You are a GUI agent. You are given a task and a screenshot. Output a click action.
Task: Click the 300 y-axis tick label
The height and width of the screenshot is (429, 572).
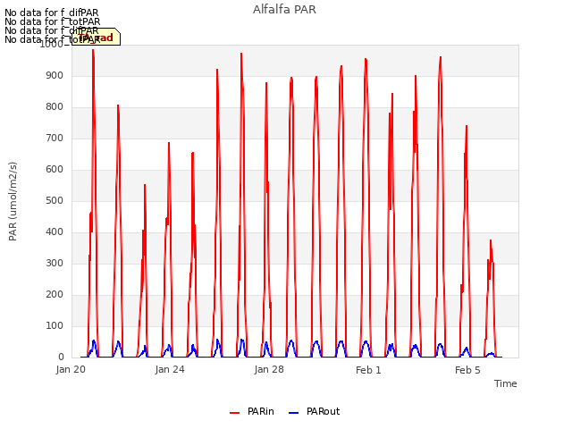click(x=55, y=263)
